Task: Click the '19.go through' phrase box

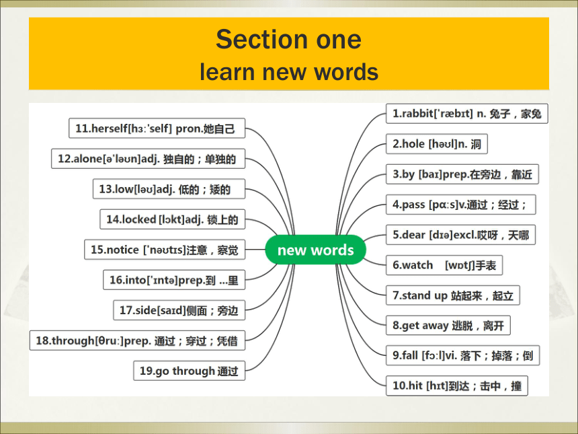Action: point(189,371)
